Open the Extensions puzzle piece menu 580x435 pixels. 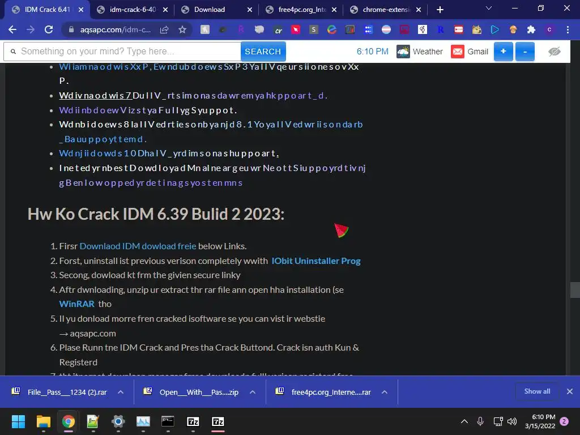point(531,29)
